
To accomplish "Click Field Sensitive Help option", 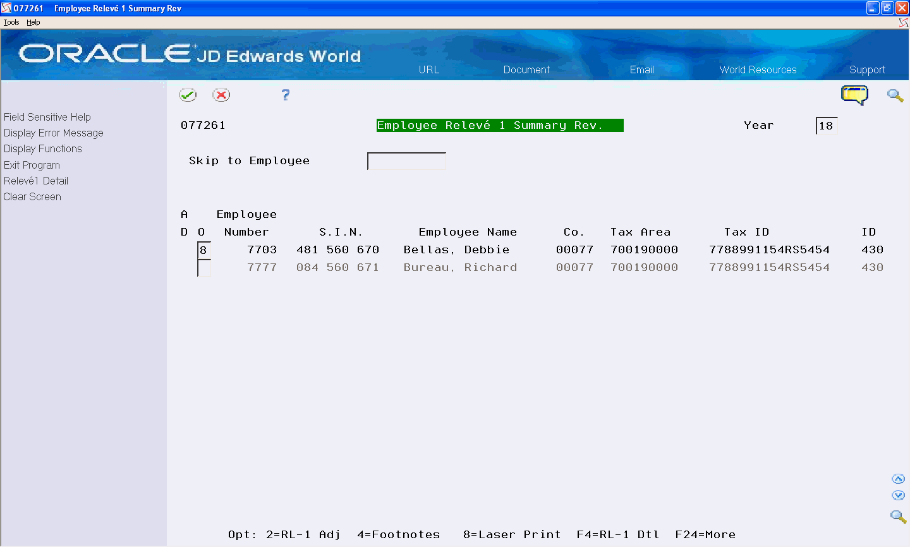I will (47, 117).
